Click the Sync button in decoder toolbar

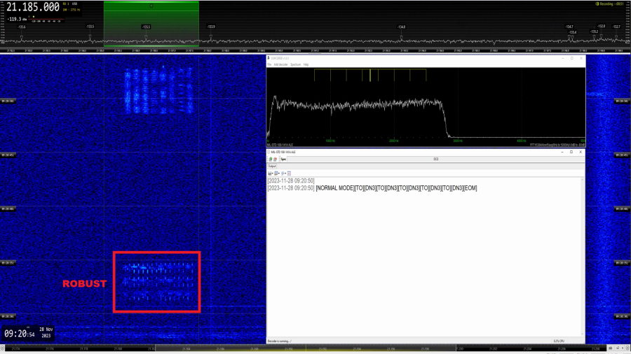[283, 160]
